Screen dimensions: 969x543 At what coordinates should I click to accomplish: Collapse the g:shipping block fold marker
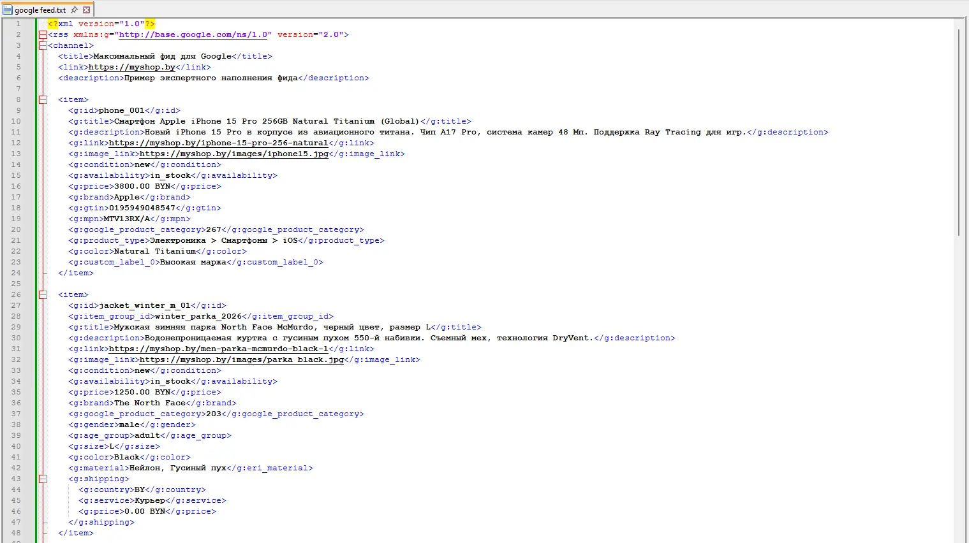tap(43, 479)
